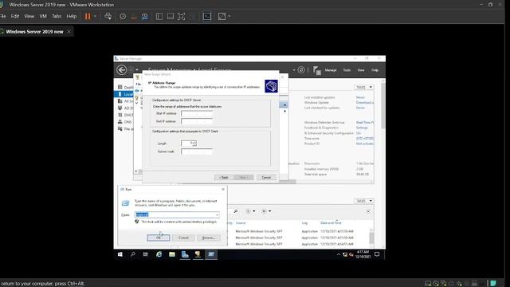Open Server Manager's Help menu
510x287 pixels.
coord(375,70)
